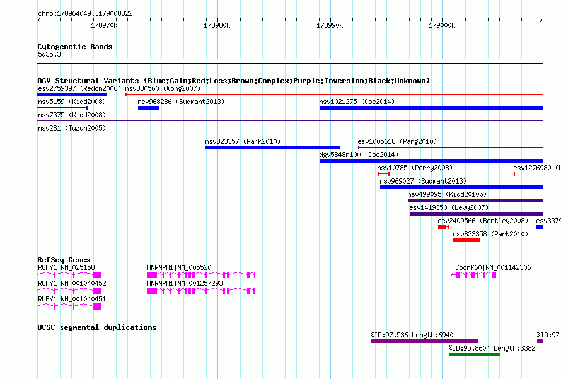The width and height of the screenshot is (561, 379).
Task: Click the %ID:97.536|Length:6940 label
Action: [412, 335]
